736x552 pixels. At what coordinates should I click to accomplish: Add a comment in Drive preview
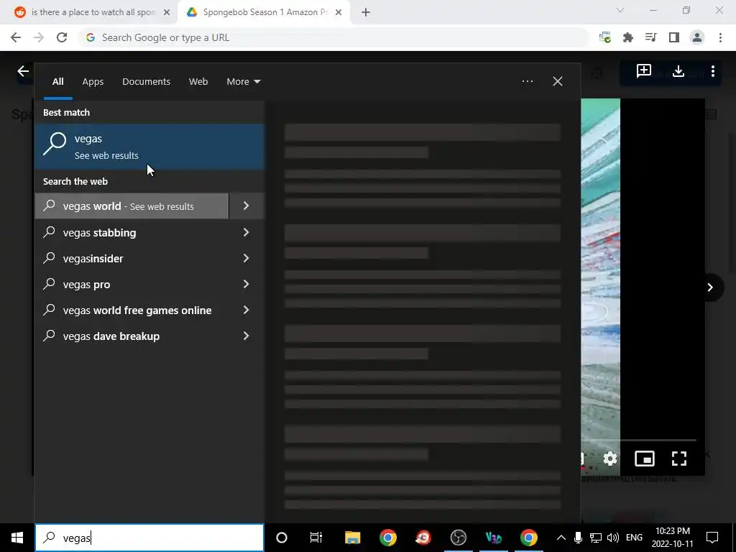coord(643,71)
